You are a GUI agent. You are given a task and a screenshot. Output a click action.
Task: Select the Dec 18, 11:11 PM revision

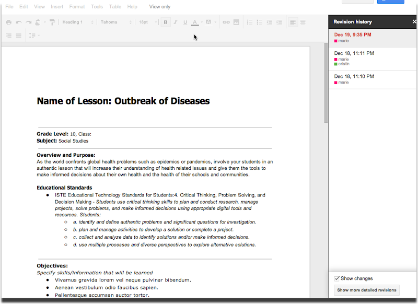point(373,59)
